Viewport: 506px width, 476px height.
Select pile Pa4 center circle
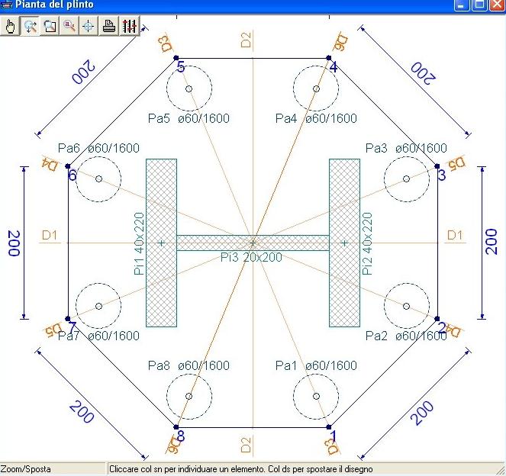(x=316, y=88)
